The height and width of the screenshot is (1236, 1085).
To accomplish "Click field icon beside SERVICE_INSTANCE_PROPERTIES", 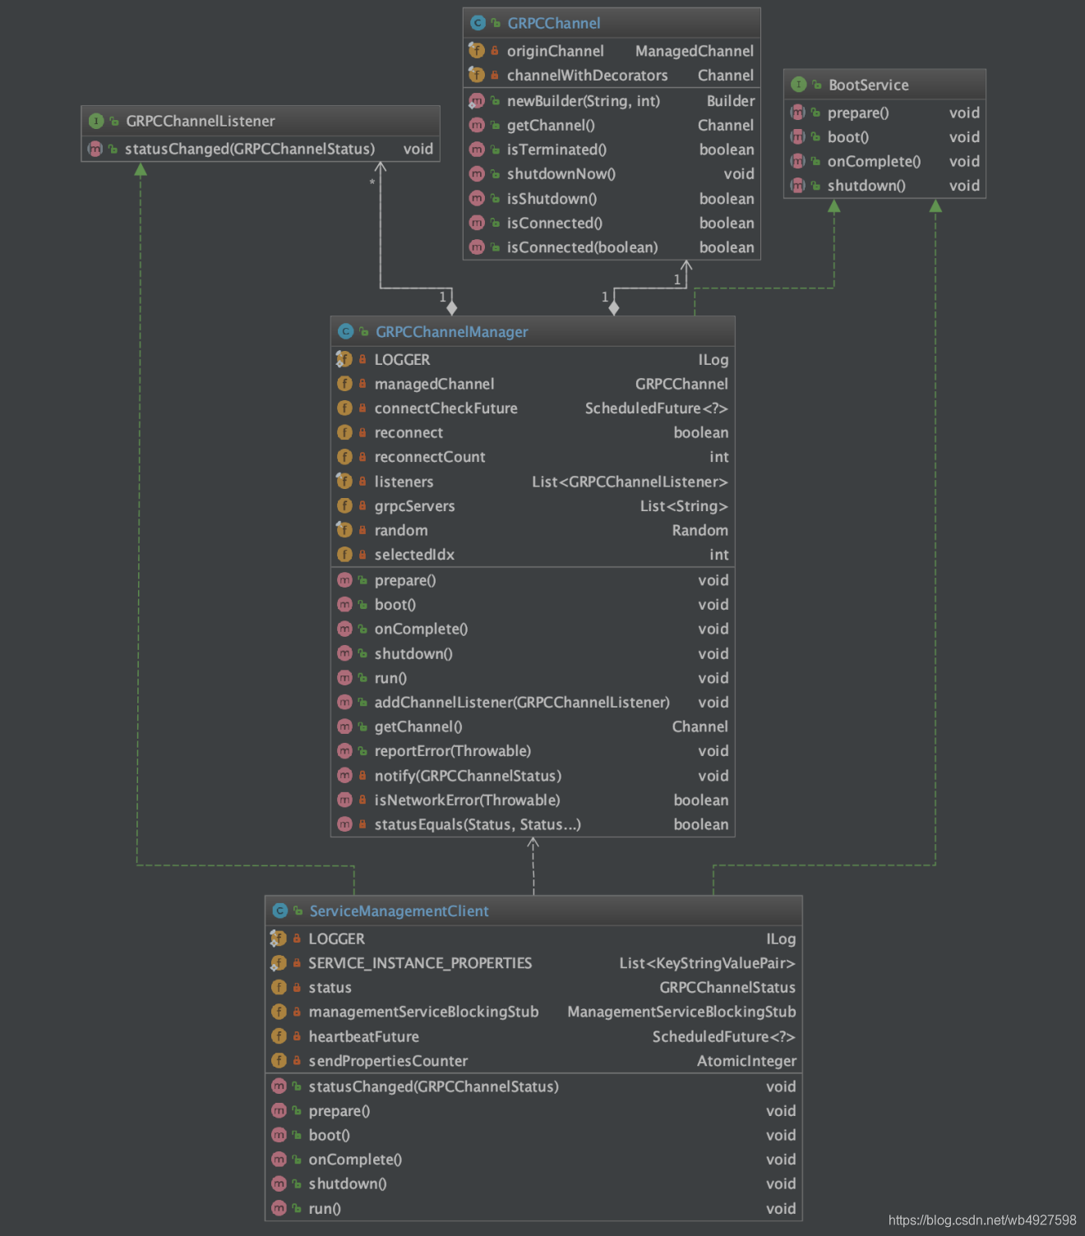I will (279, 963).
